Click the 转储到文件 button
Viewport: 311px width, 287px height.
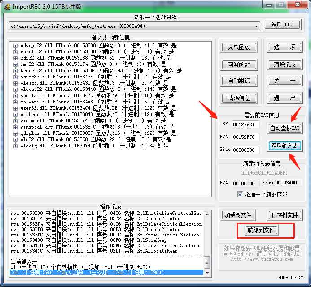pyautogui.click(x=262, y=231)
